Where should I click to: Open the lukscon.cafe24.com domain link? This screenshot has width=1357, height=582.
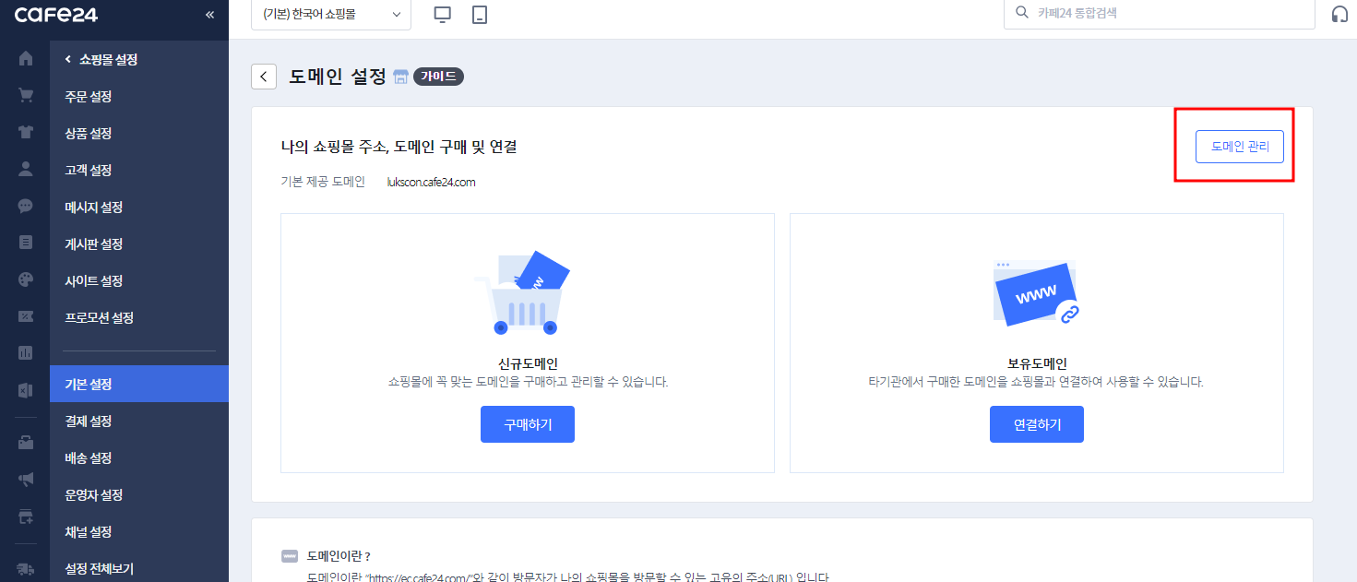(432, 182)
